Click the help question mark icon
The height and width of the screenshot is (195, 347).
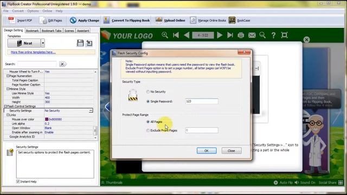tap(273, 35)
